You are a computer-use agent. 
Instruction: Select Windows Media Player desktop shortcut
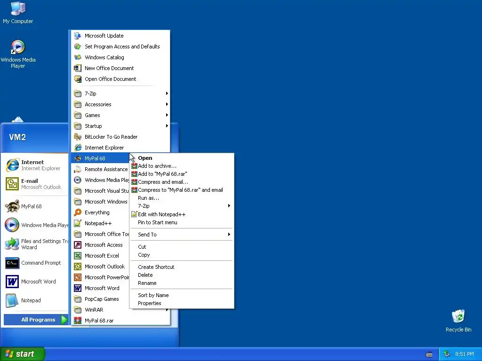(x=18, y=54)
